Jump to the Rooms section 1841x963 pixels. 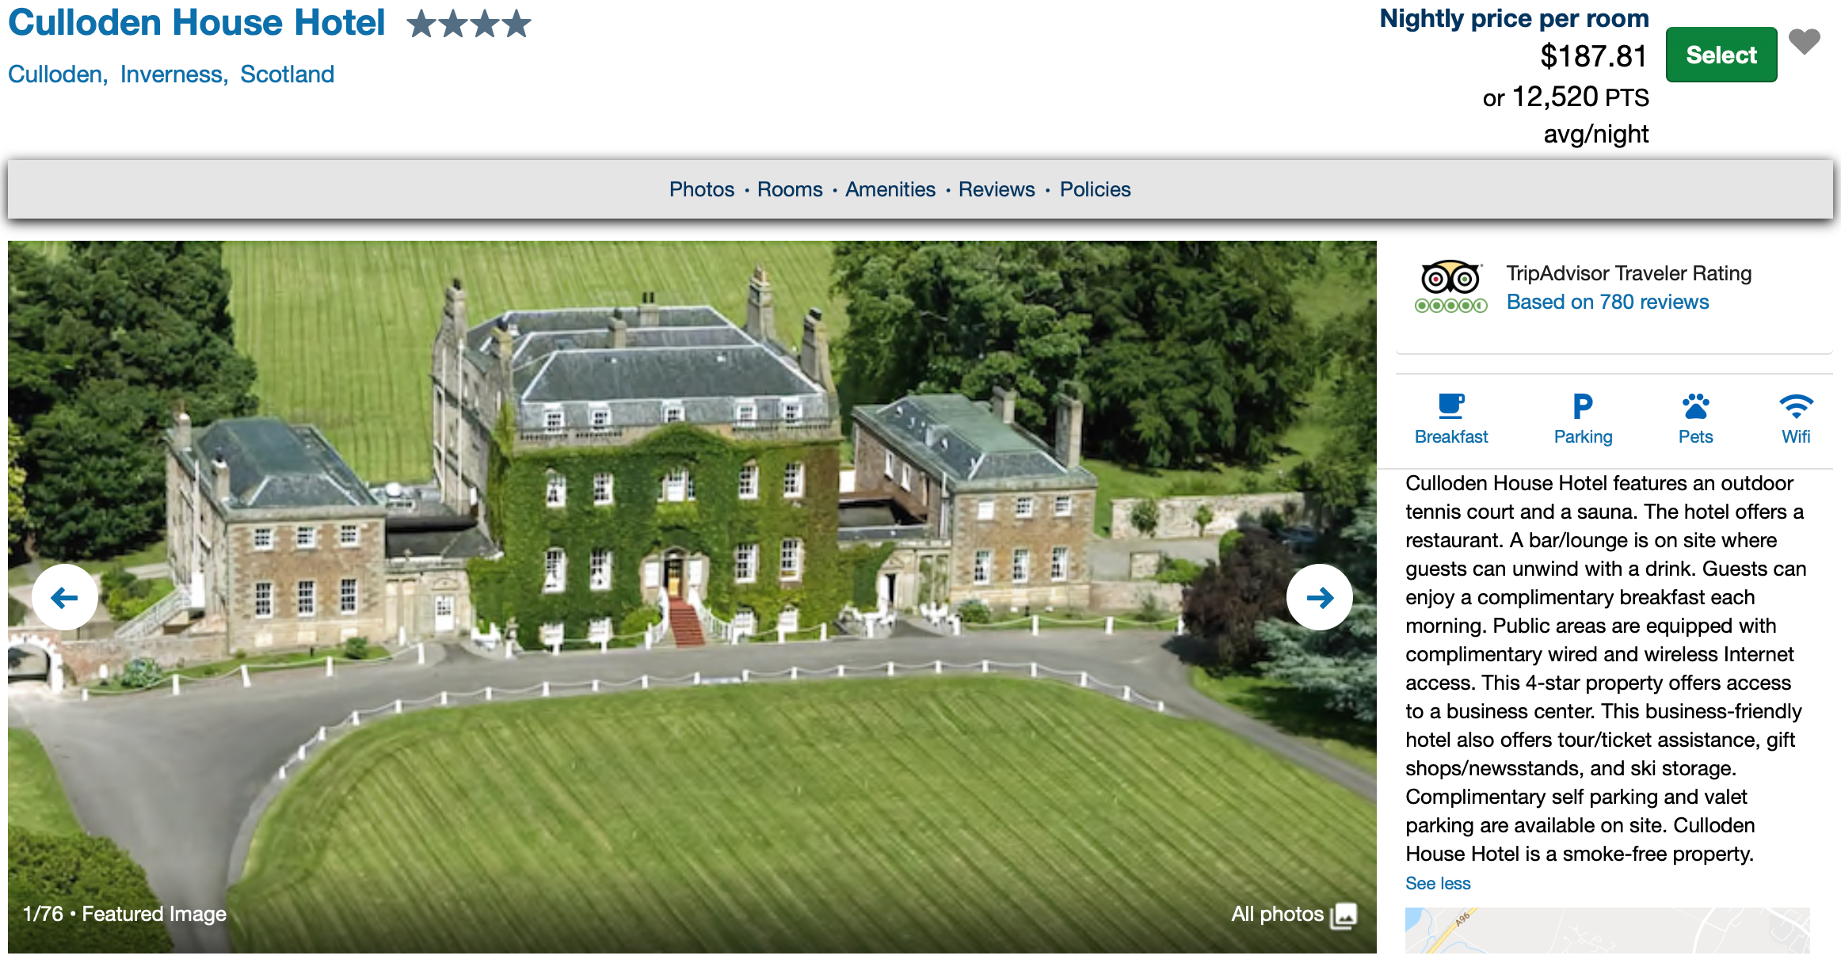pyautogui.click(x=790, y=189)
